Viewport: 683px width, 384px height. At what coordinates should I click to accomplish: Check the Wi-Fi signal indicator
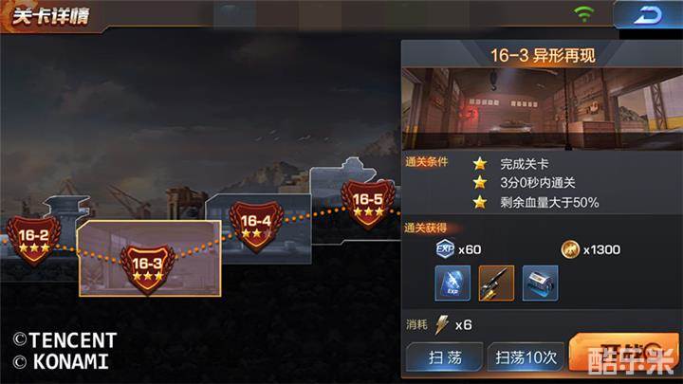pos(584,13)
